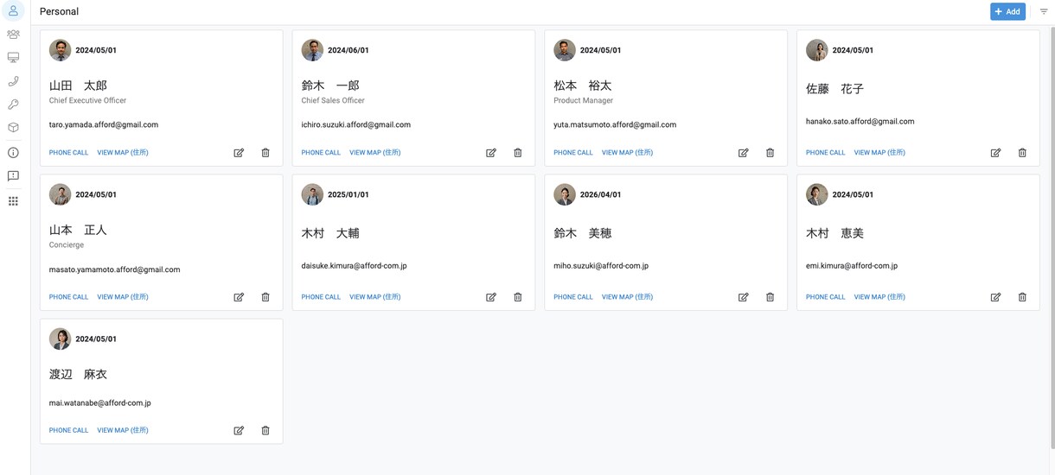
Task: Edit 木村 恵美's card
Action: coord(995,297)
